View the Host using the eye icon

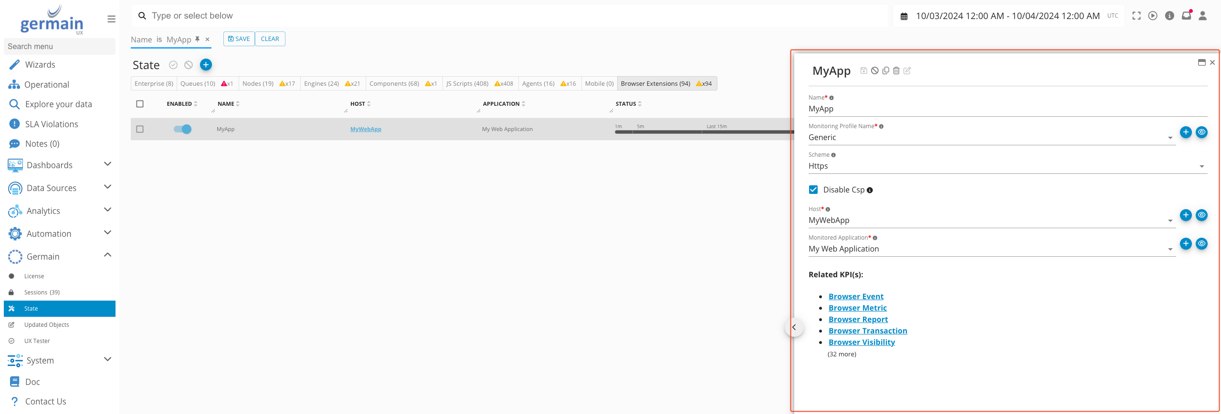pos(1201,215)
